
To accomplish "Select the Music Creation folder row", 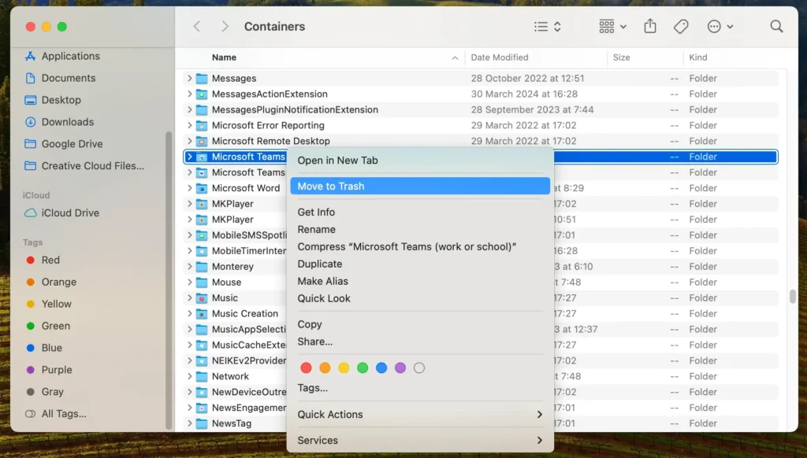I will [481, 313].
